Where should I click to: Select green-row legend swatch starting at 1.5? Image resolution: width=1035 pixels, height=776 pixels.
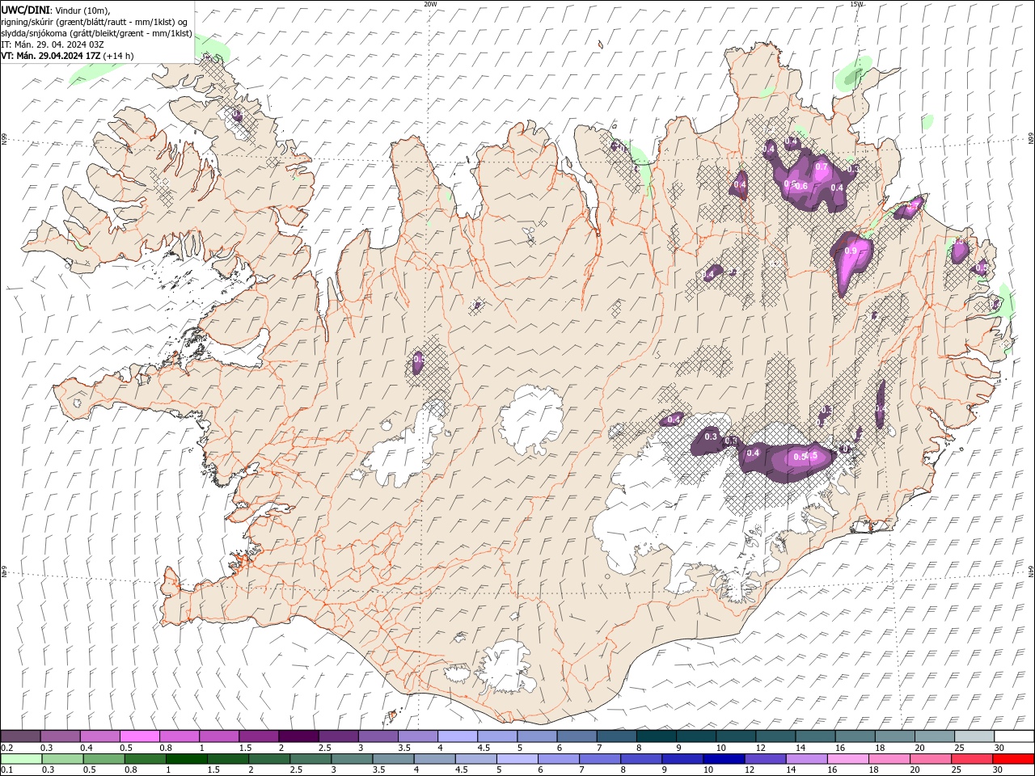coord(227,759)
